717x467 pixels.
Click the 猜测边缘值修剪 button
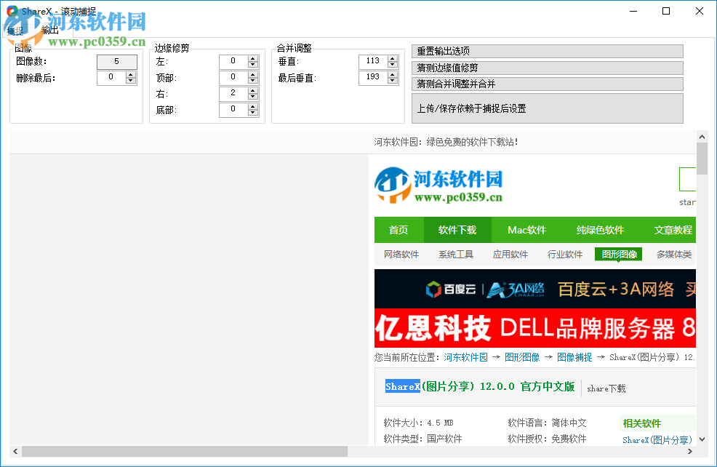coord(546,67)
